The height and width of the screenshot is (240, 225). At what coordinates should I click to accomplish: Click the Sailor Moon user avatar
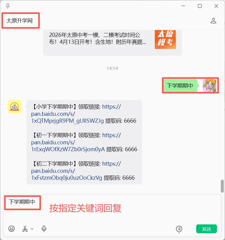210,85
